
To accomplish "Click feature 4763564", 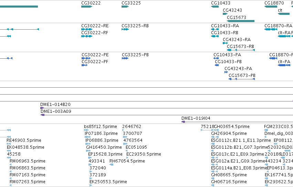I will pyautogui.click(x=133, y=140).
